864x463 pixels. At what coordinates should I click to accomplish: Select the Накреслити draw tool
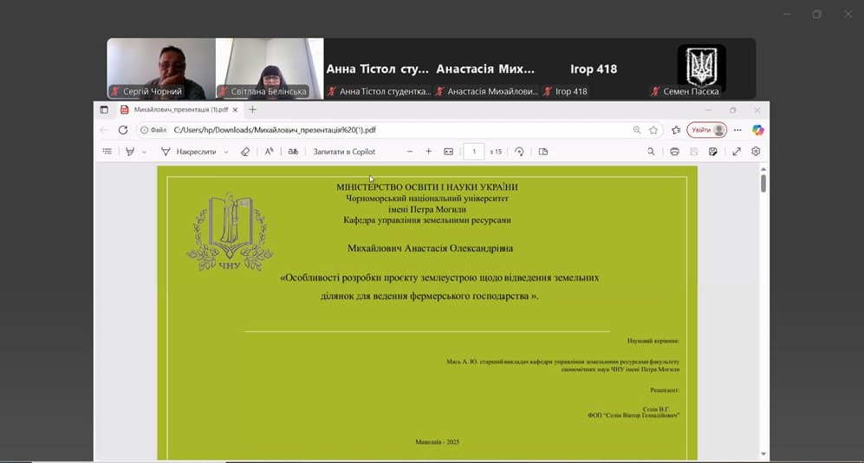(x=188, y=152)
